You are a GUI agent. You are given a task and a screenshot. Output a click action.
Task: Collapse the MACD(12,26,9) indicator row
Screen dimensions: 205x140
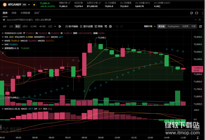[x=3, y=109]
